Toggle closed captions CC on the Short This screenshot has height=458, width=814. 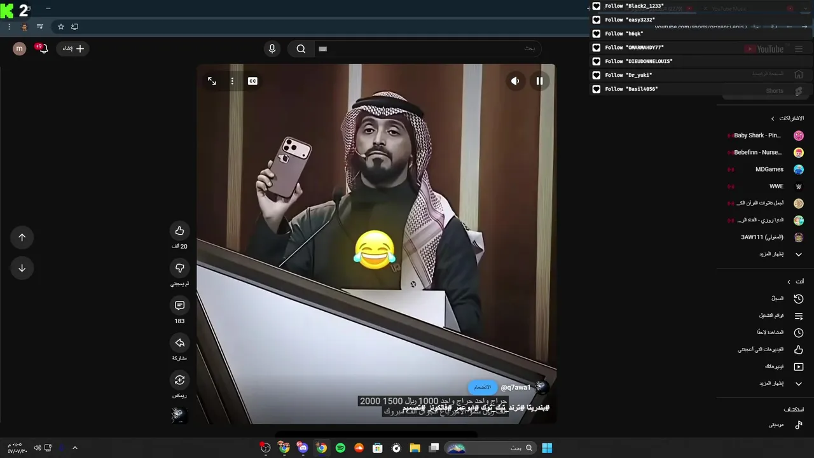tap(252, 81)
